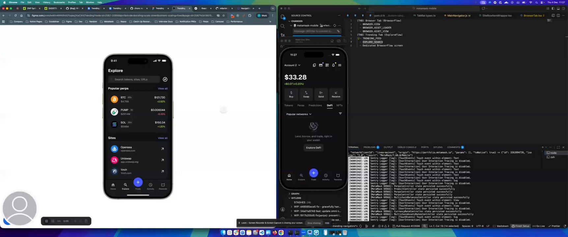
Task: Open the Bookmarks menu in macOS menu bar
Action: pyautogui.click(x=59, y=2)
